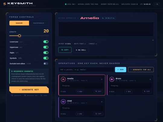The image size is (163, 122).
Task: Click Chidi's circular avatar icon
Action: [x=63, y=102]
